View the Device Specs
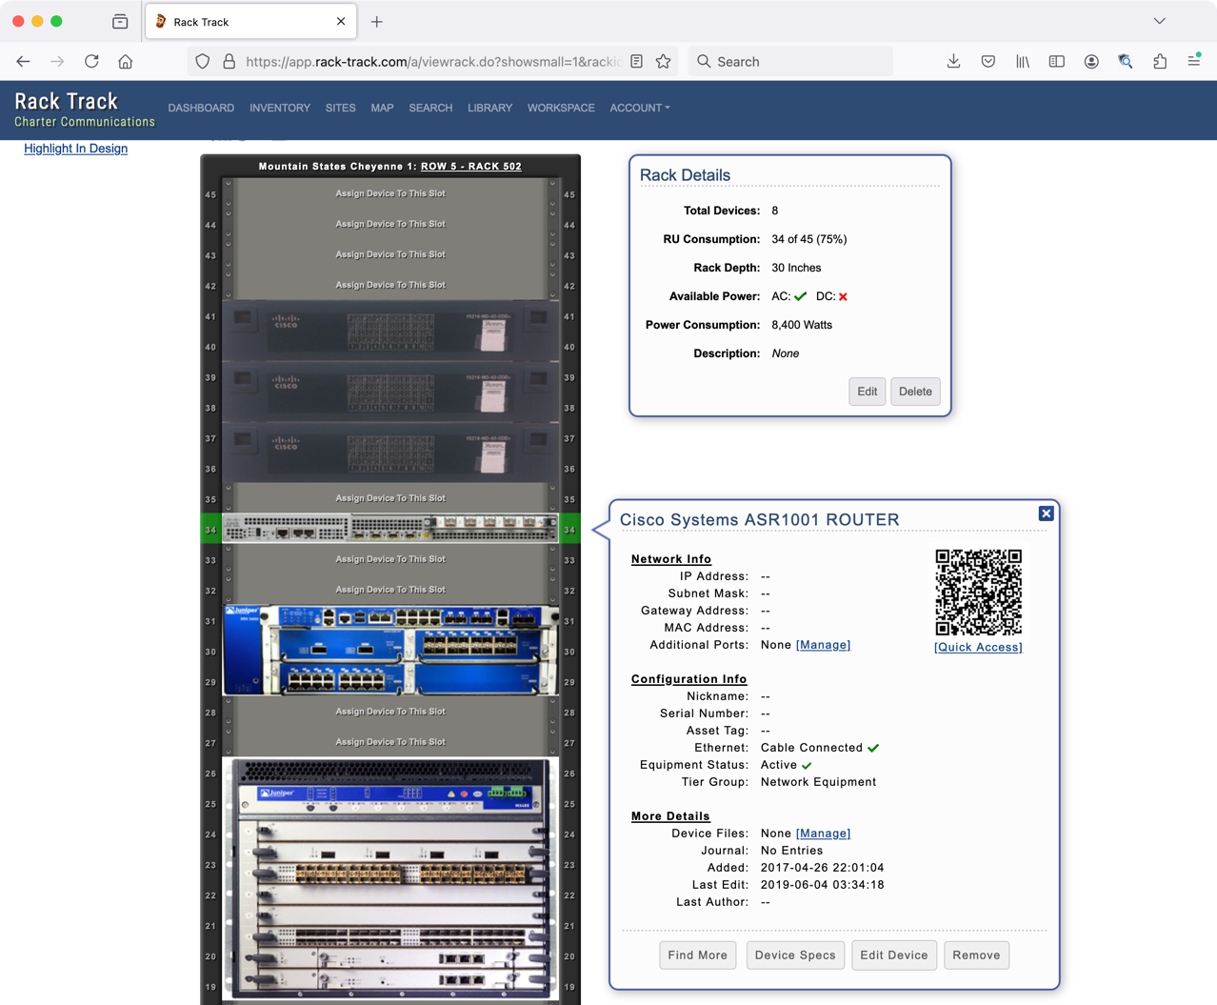Image resolution: width=1217 pixels, height=1005 pixels. tap(795, 955)
